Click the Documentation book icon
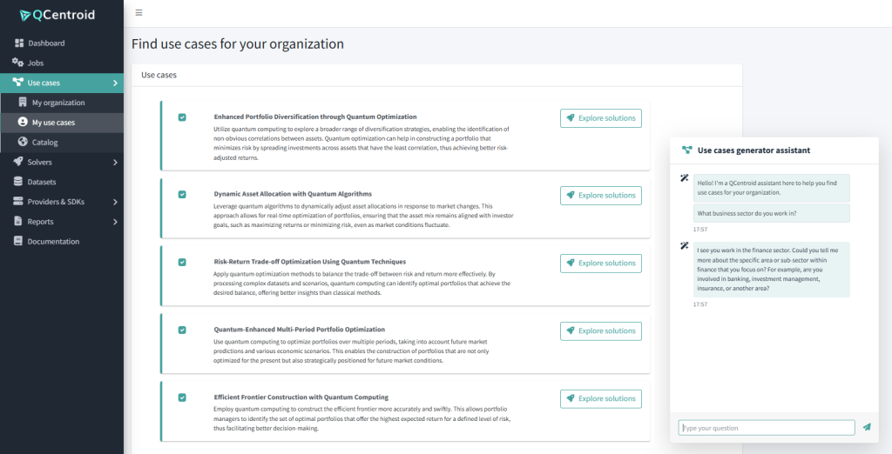892x454 pixels. (19, 242)
